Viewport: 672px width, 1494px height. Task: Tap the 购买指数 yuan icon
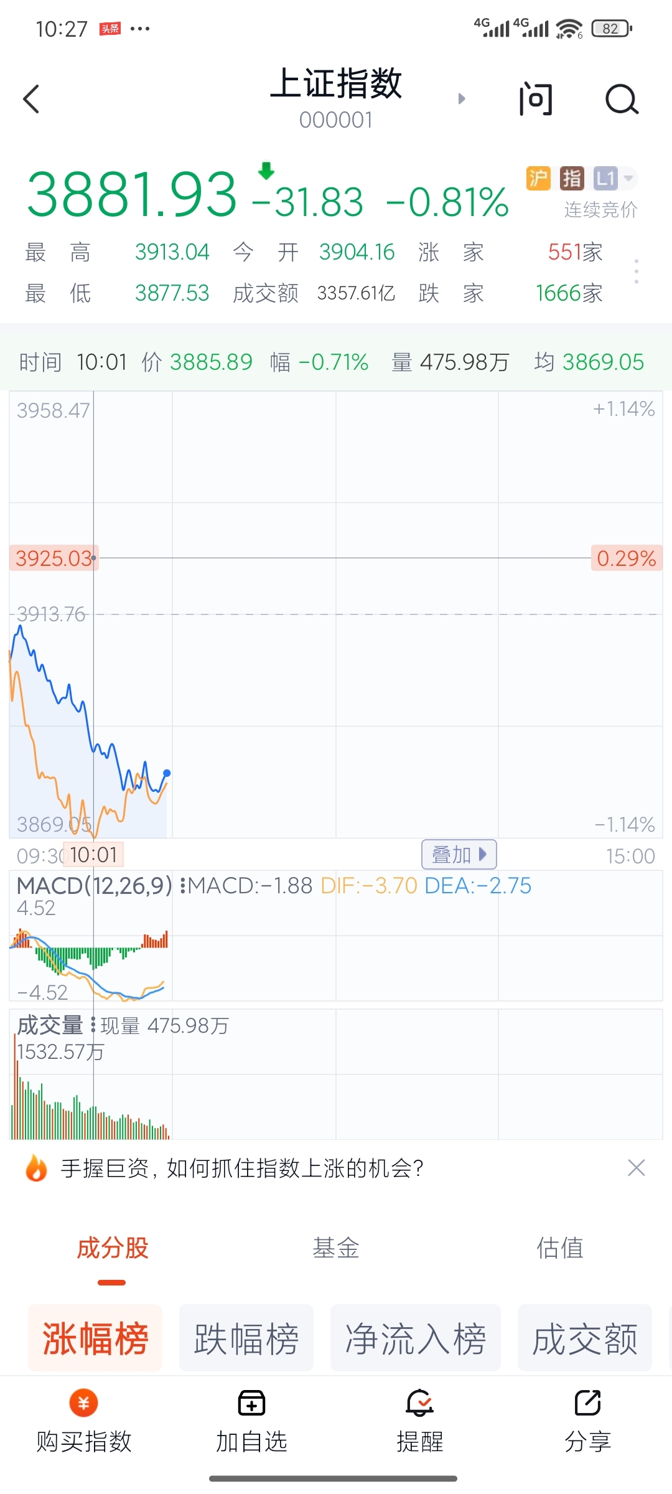[83, 1403]
